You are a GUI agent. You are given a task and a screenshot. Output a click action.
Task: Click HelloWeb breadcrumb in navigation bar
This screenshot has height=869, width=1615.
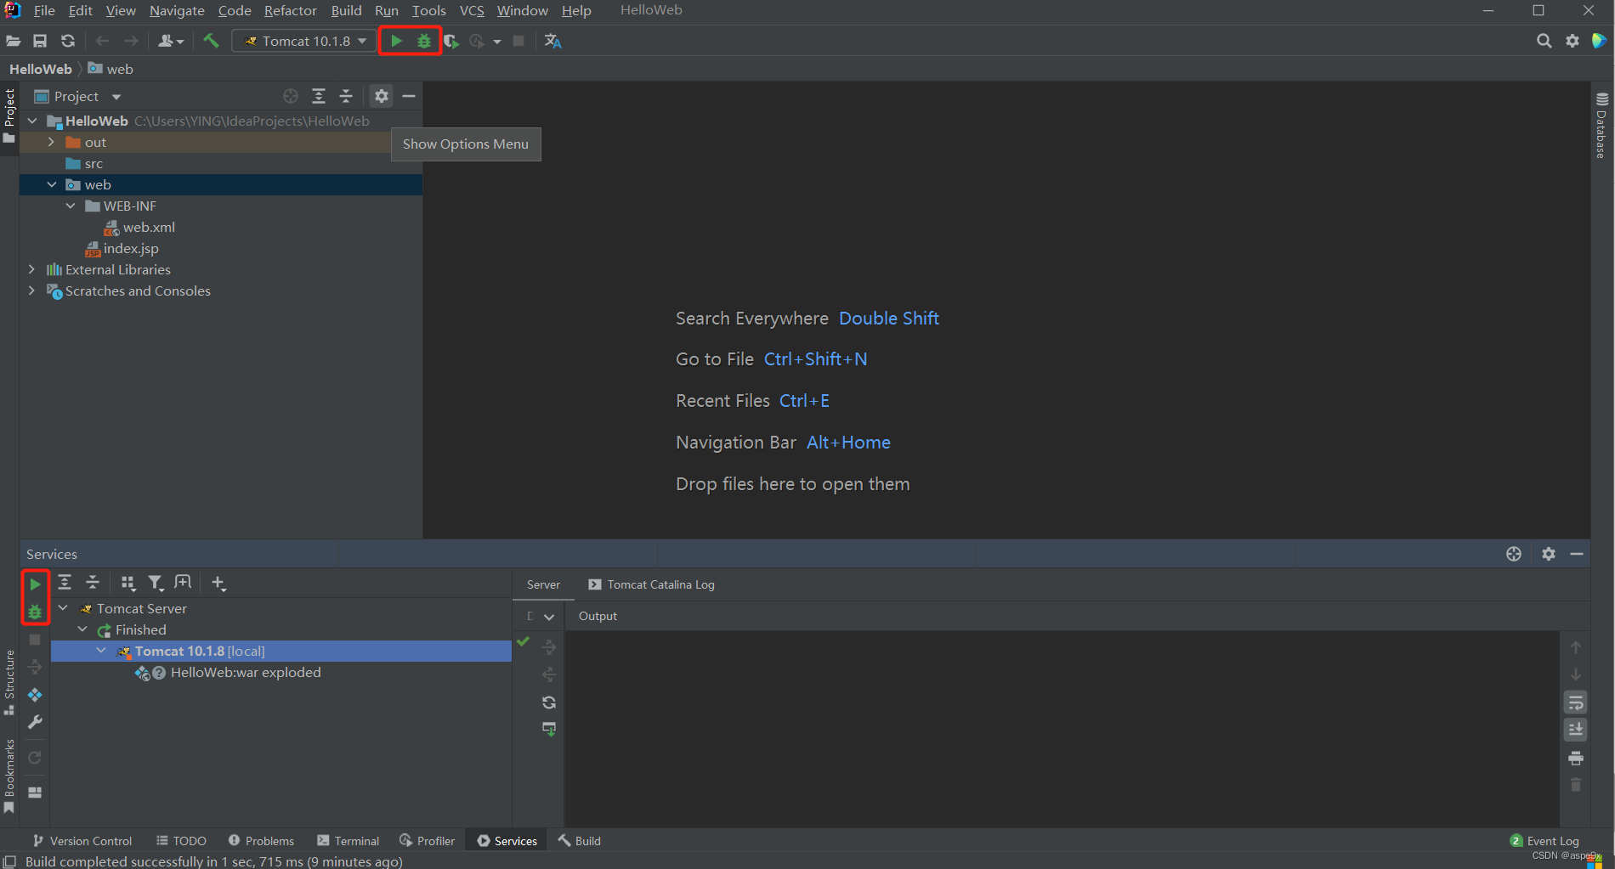40,69
